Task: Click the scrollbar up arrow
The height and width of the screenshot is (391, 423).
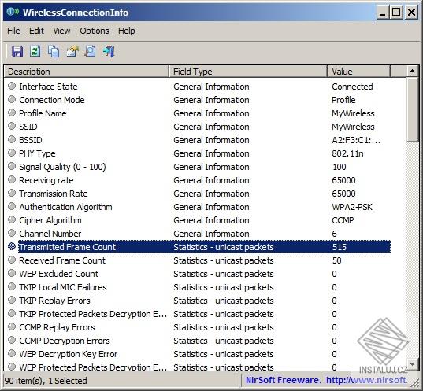Action: 412,71
